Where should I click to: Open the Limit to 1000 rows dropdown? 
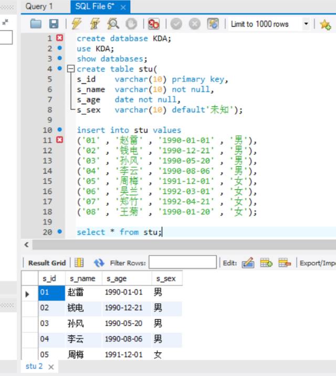[306, 24]
